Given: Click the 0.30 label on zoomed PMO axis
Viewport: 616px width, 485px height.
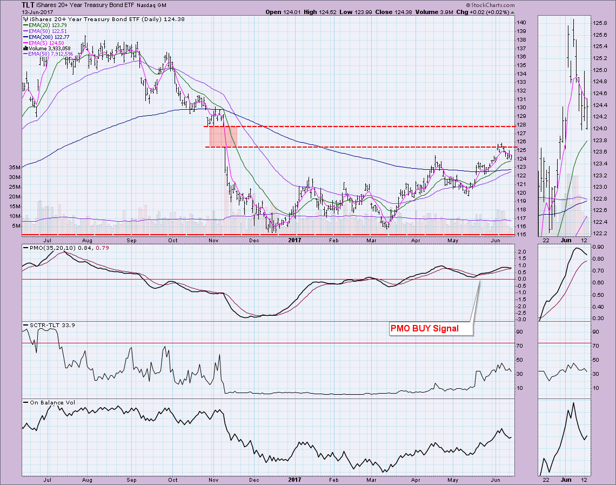Looking at the screenshot, I should [598, 318].
